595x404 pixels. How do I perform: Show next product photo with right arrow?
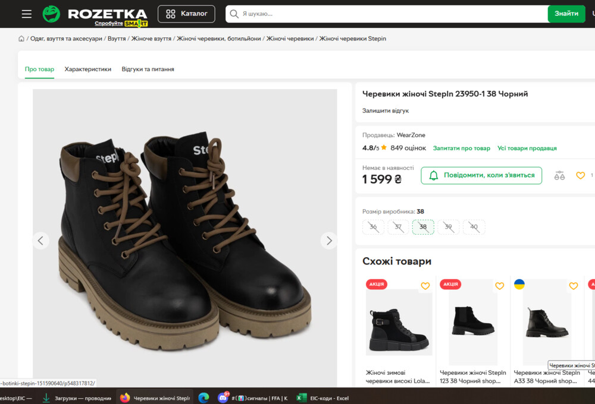329,241
